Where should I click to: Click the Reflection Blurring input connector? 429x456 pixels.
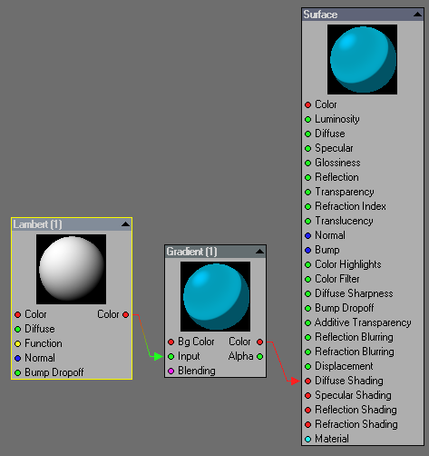(307, 337)
